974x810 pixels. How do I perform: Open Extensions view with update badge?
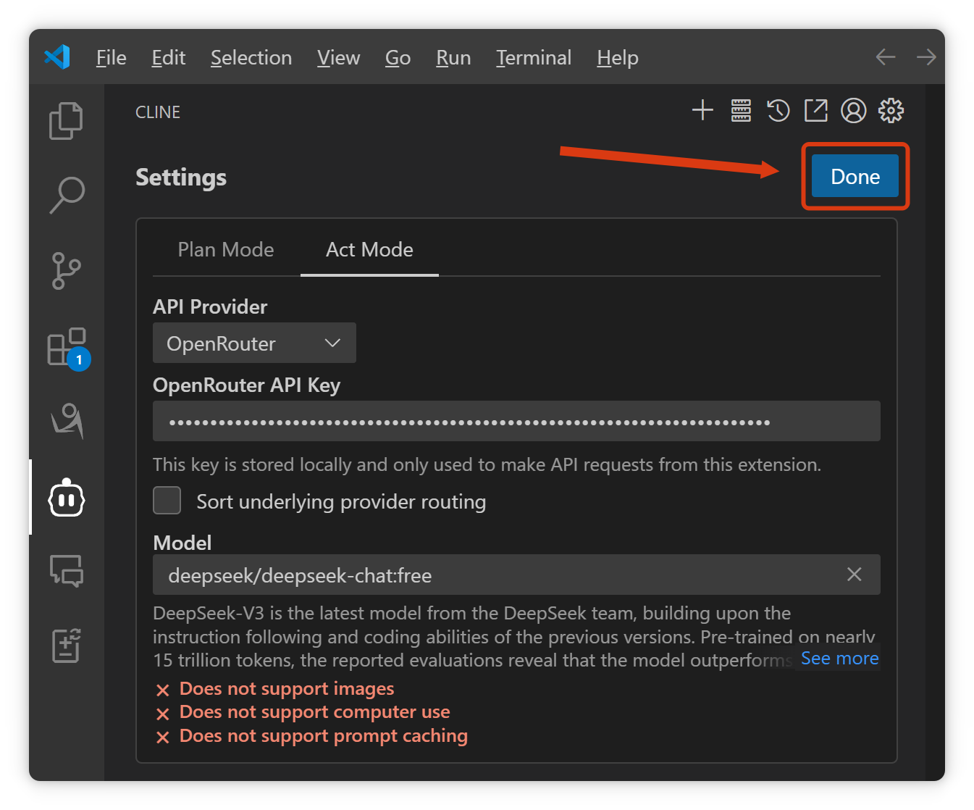66,347
